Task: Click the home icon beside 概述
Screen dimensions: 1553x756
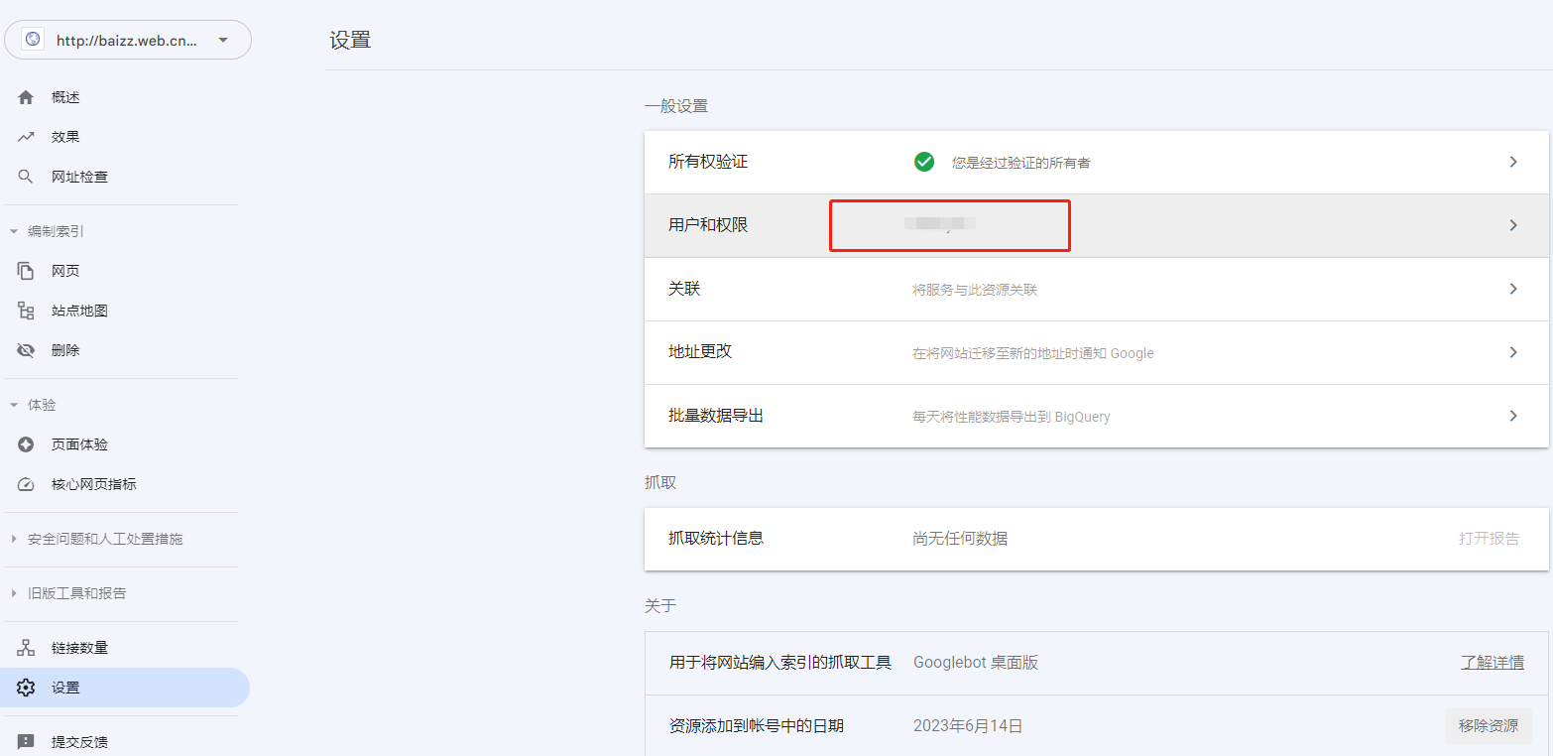Action: (27, 97)
